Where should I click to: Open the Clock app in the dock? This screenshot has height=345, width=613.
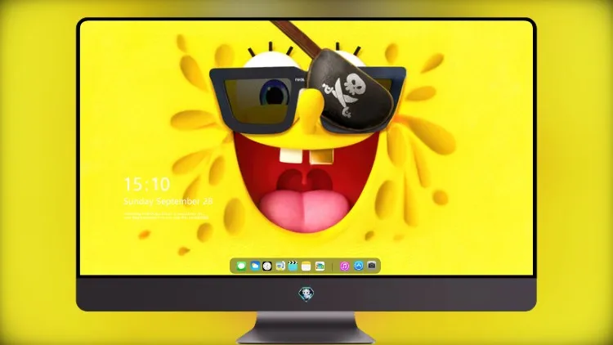pos(267,267)
